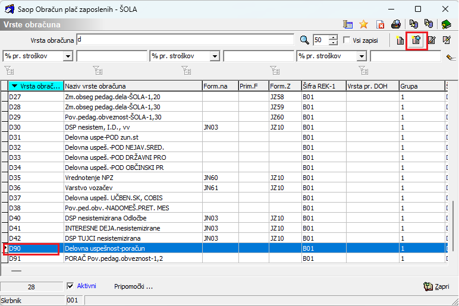Click the fifth filter funnel icon
459x306 pixels.
click(x=363, y=71)
